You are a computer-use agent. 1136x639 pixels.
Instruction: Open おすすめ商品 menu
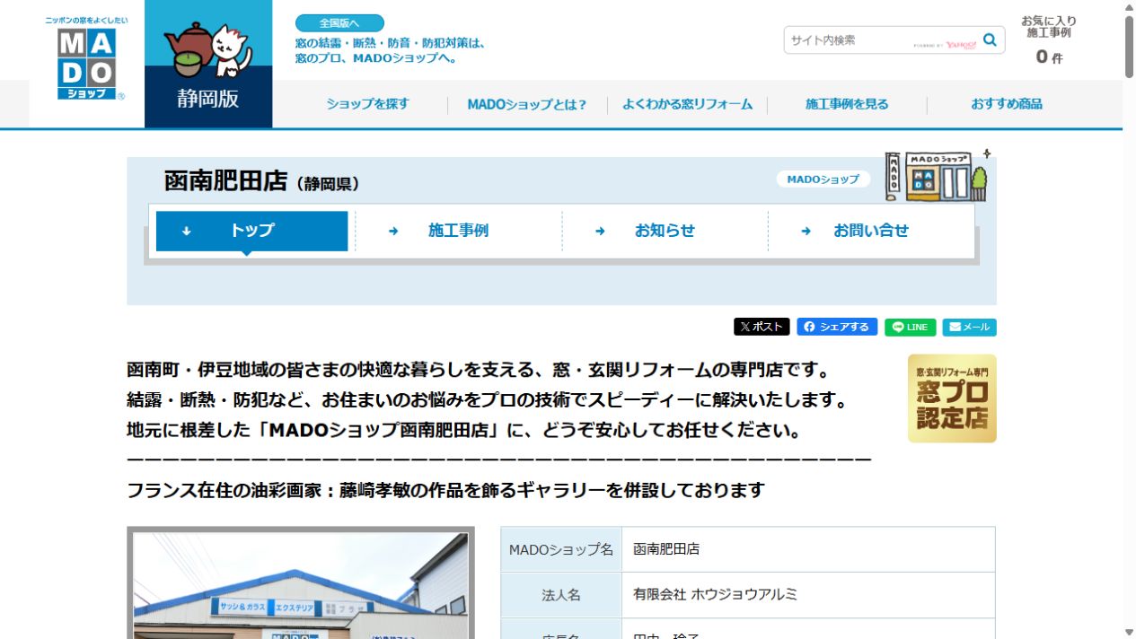point(1007,104)
